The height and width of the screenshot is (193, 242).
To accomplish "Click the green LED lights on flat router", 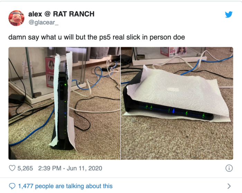I will tap(174, 111).
